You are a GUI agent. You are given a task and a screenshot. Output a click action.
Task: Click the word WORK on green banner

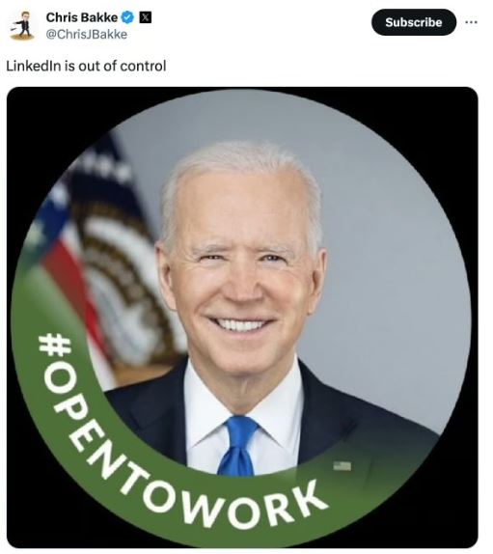tap(256, 507)
